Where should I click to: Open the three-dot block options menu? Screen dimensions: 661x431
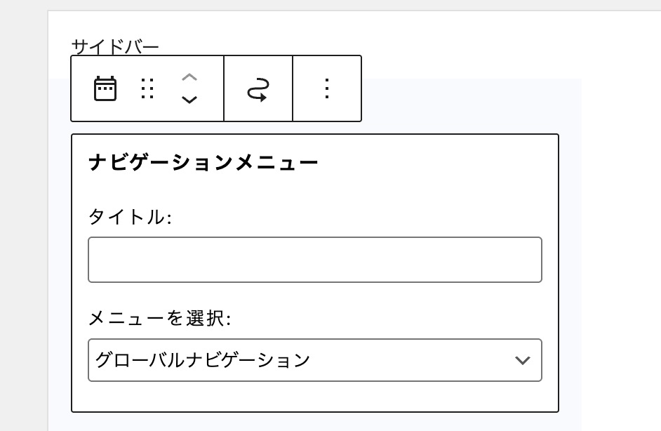(327, 88)
